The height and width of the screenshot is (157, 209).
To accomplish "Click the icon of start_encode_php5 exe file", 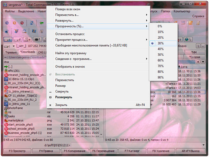I will pos(6,125).
